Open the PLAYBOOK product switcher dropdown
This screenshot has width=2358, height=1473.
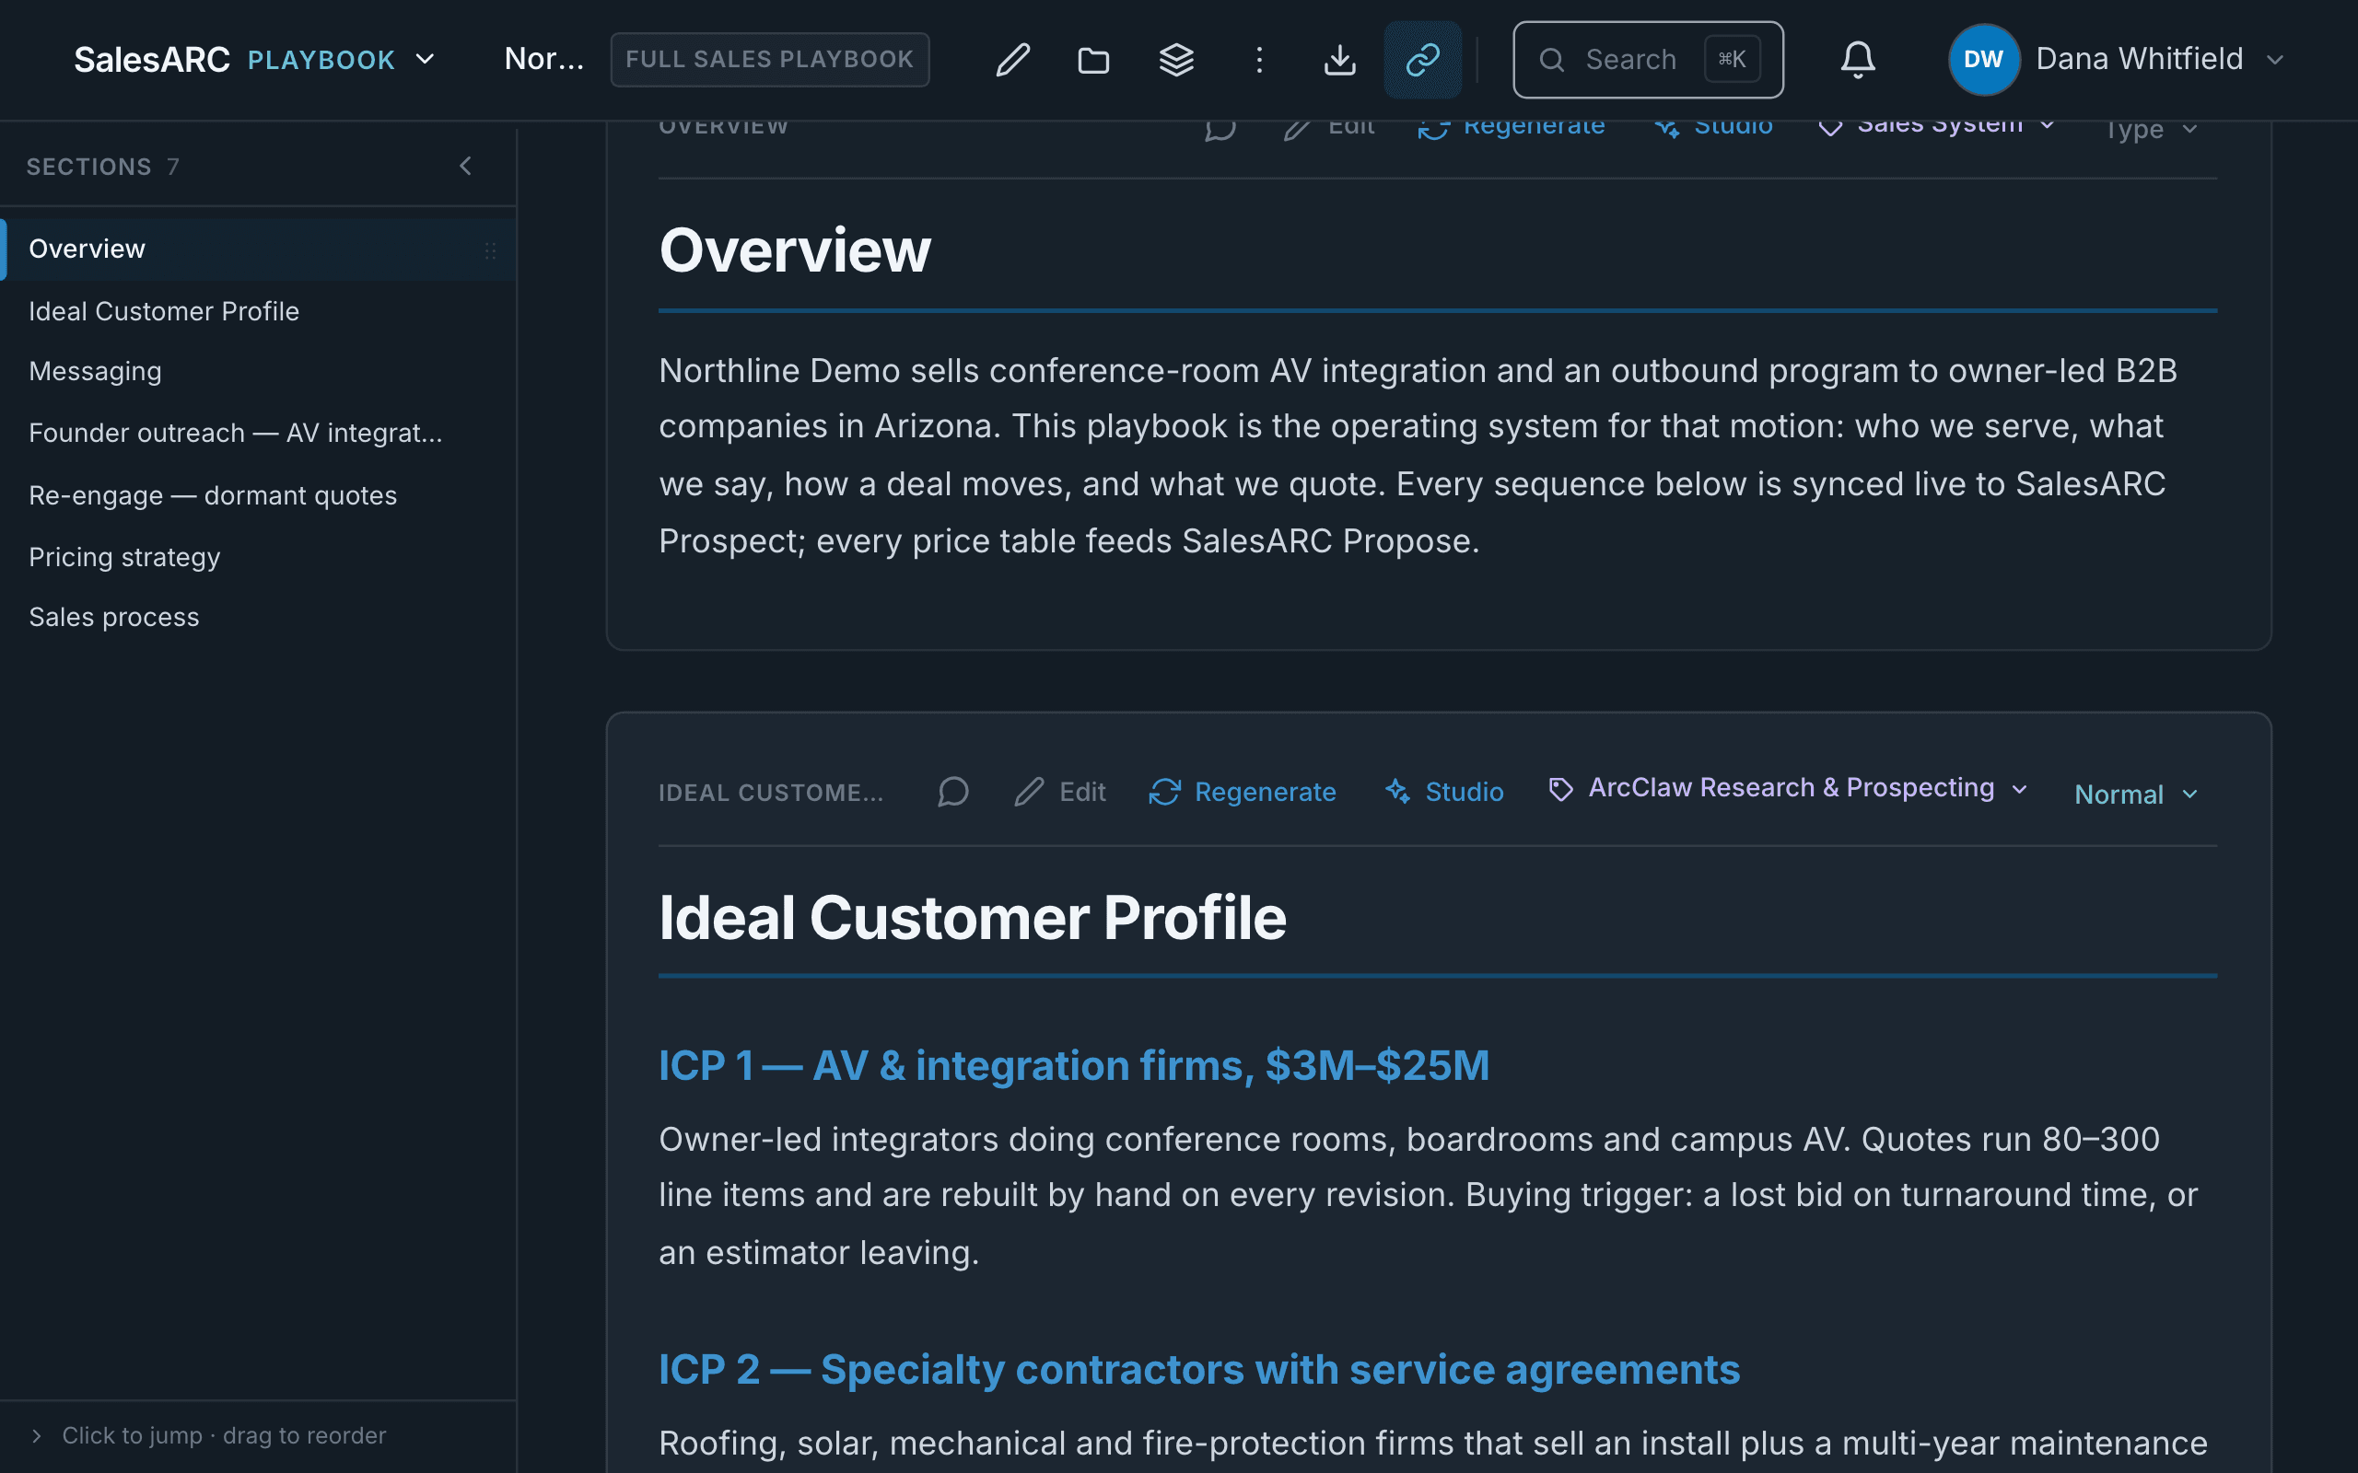[341, 60]
